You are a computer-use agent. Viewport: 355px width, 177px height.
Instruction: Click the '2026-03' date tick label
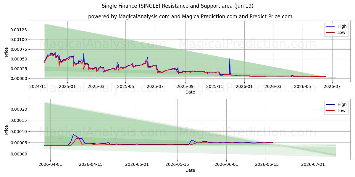(x=273, y=86)
